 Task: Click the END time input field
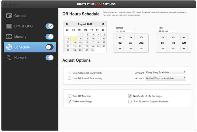168,31
